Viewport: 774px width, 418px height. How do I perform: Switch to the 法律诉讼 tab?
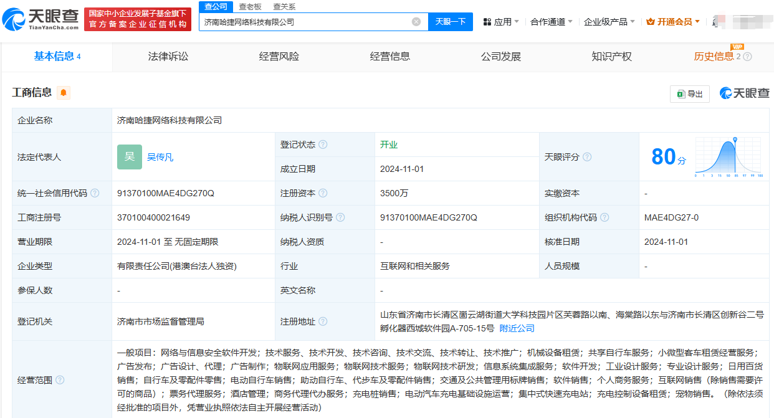tap(168, 57)
